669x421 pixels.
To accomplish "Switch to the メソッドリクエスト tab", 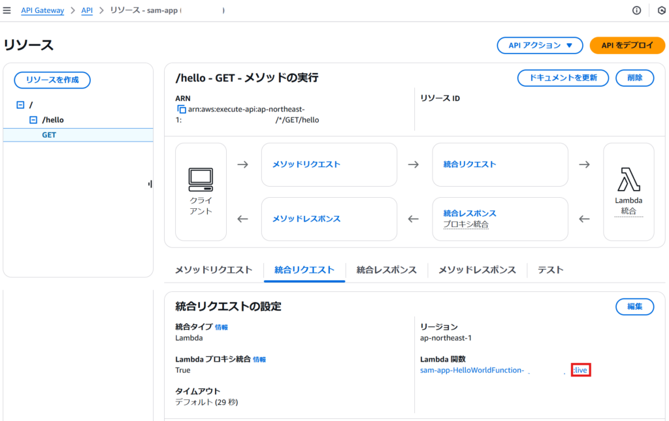I will [214, 270].
